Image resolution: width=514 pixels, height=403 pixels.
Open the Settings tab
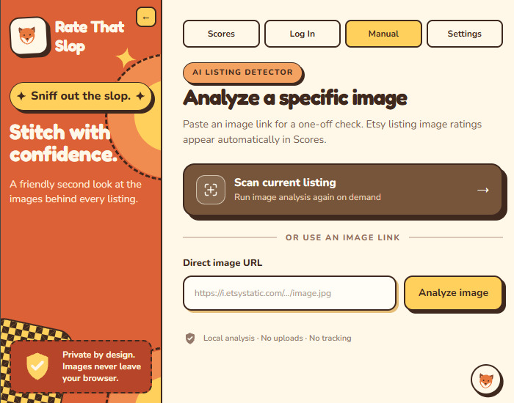click(465, 34)
